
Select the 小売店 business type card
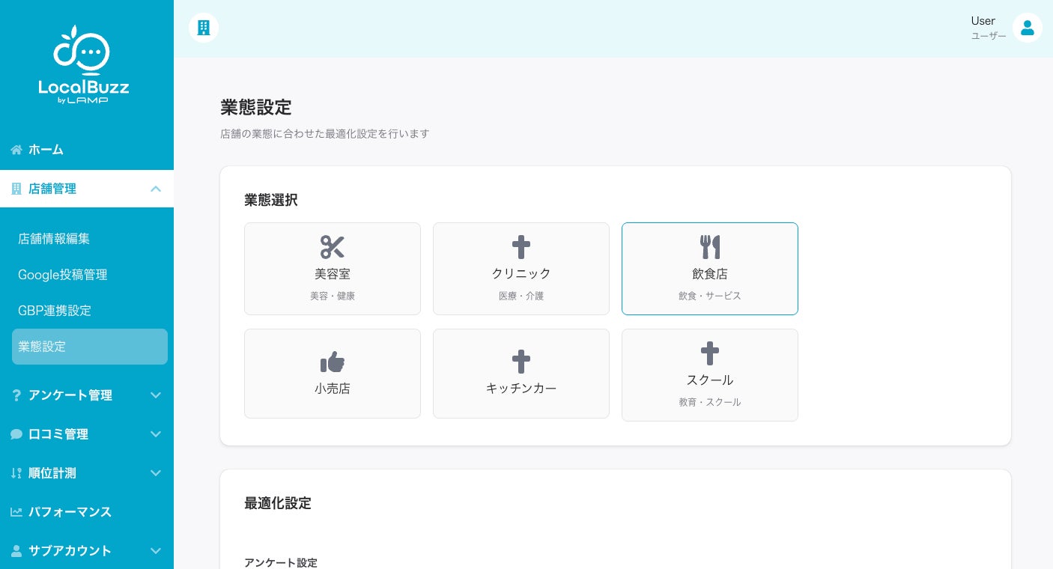click(x=333, y=374)
